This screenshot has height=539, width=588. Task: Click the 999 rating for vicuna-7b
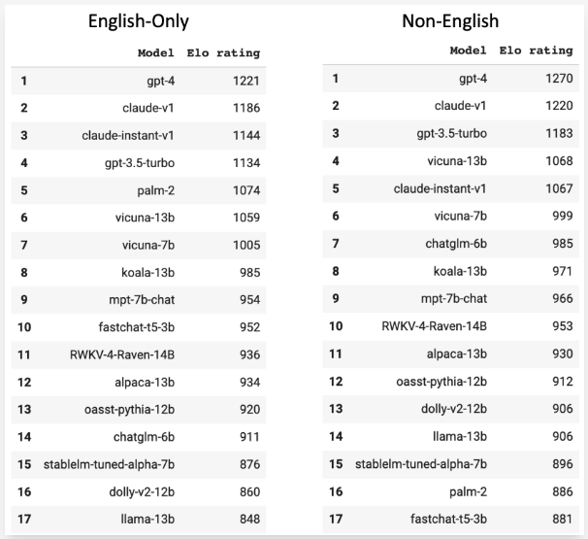563,216
